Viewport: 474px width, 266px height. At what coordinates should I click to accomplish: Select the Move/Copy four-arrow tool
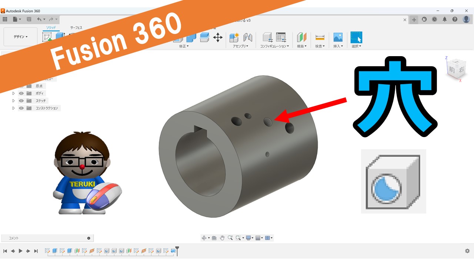218,37
